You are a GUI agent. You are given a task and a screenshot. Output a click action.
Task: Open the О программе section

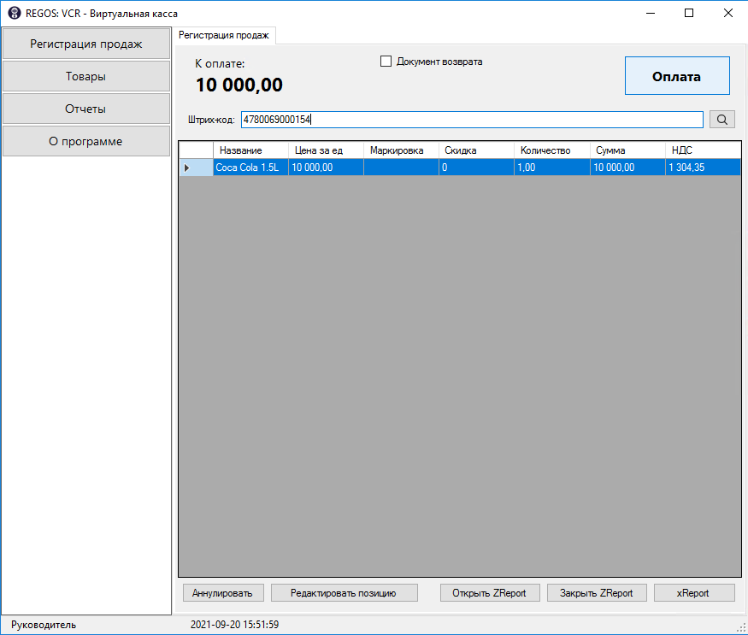[x=85, y=141]
